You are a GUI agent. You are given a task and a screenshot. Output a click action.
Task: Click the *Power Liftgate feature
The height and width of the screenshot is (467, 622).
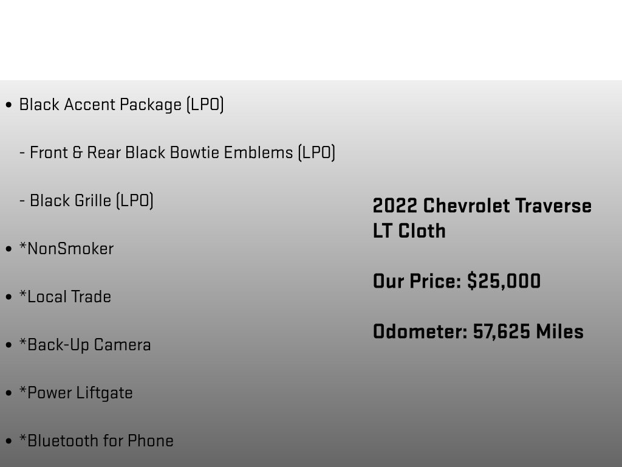[x=76, y=393]
